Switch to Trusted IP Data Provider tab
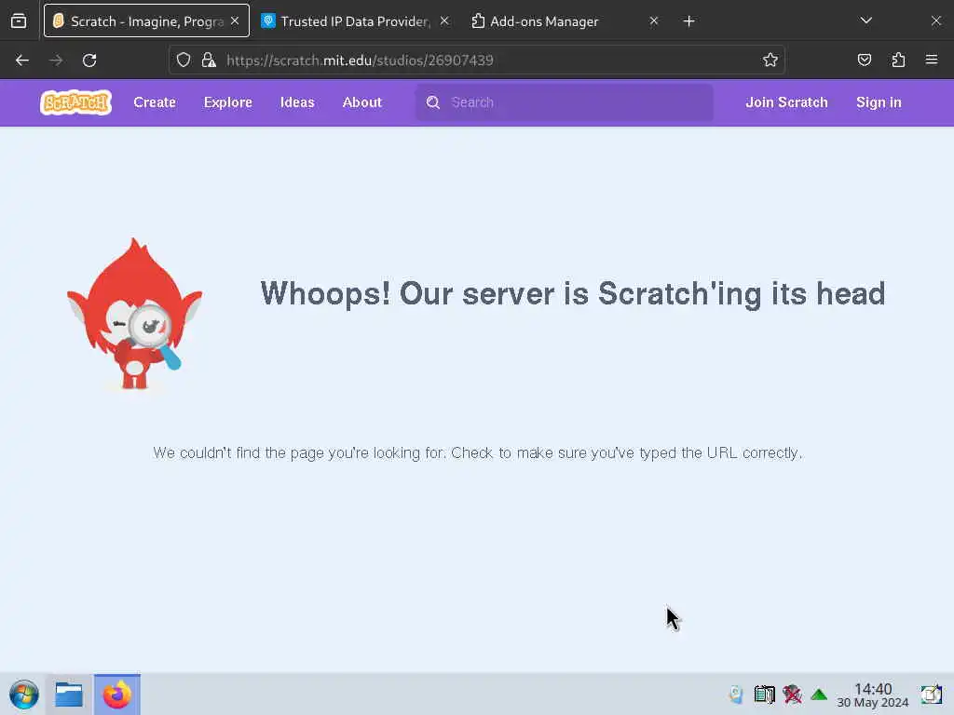This screenshot has height=715, width=954. (x=356, y=21)
